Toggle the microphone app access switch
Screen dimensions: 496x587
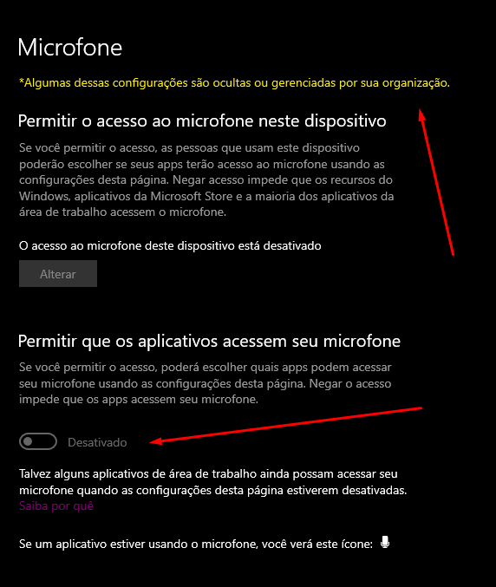click(x=38, y=441)
